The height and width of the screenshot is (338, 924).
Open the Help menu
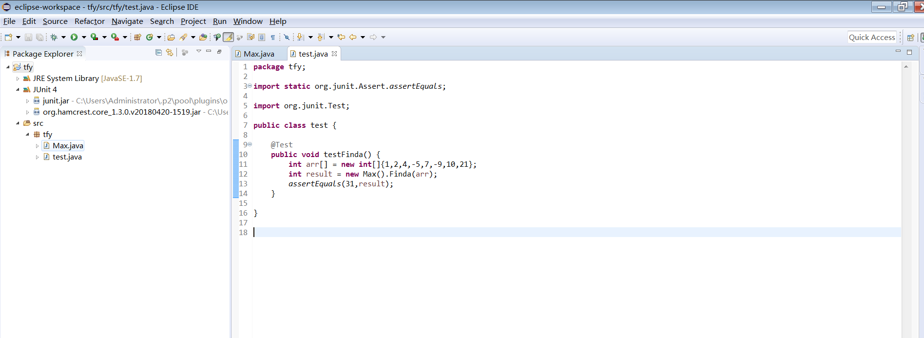pos(278,21)
